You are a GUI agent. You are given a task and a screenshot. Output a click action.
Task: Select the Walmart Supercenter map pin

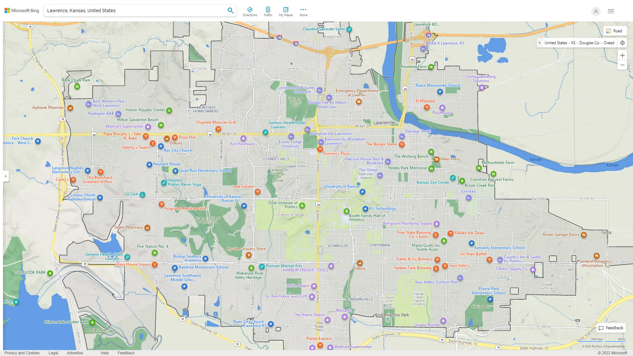(x=148, y=127)
